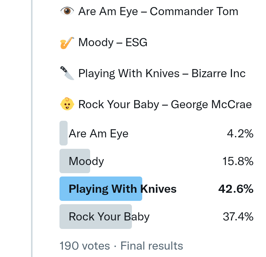Click the "Final results" label
266x257 pixels.
coord(152,246)
